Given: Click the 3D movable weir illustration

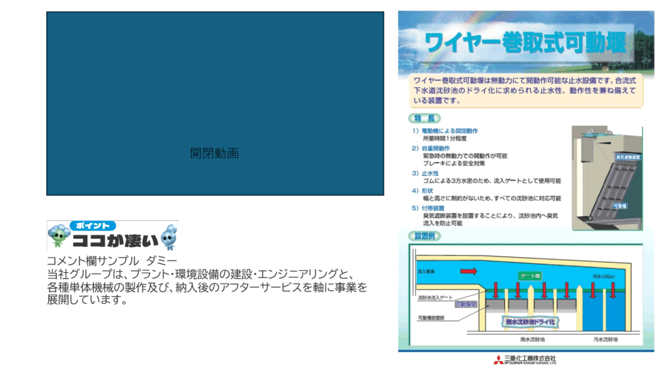Looking at the screenshot, I should click(x=607, y=178).
